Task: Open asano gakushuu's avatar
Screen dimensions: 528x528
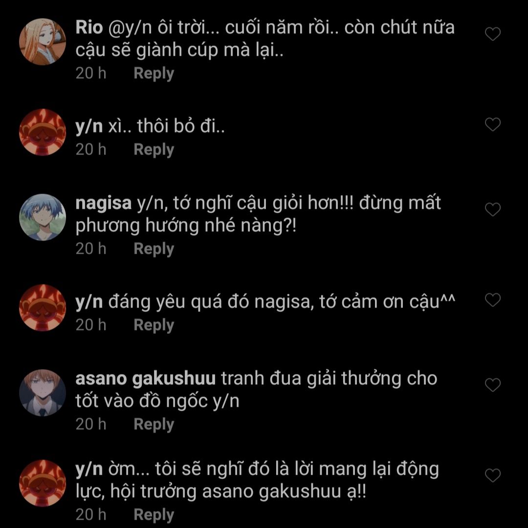Action: pos(43,393)
